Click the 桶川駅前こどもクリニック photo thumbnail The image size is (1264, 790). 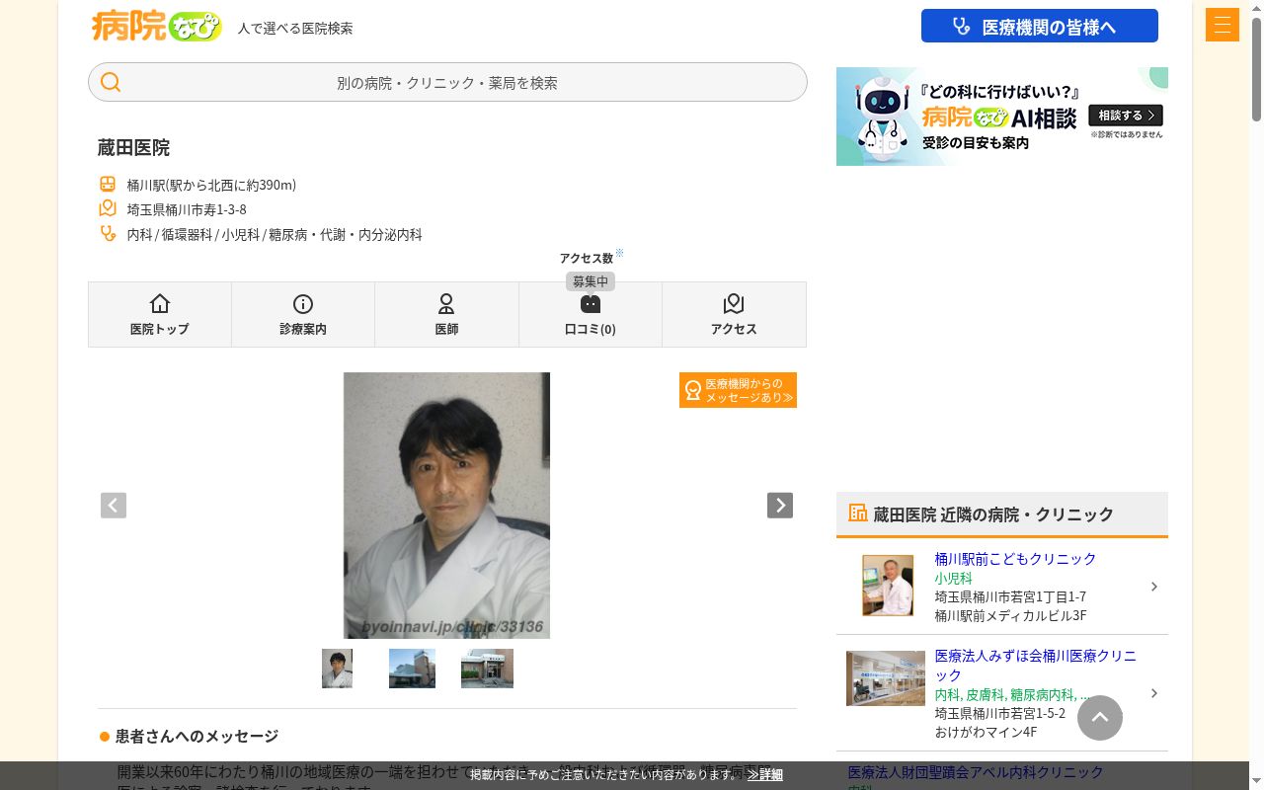coord(888,586)
